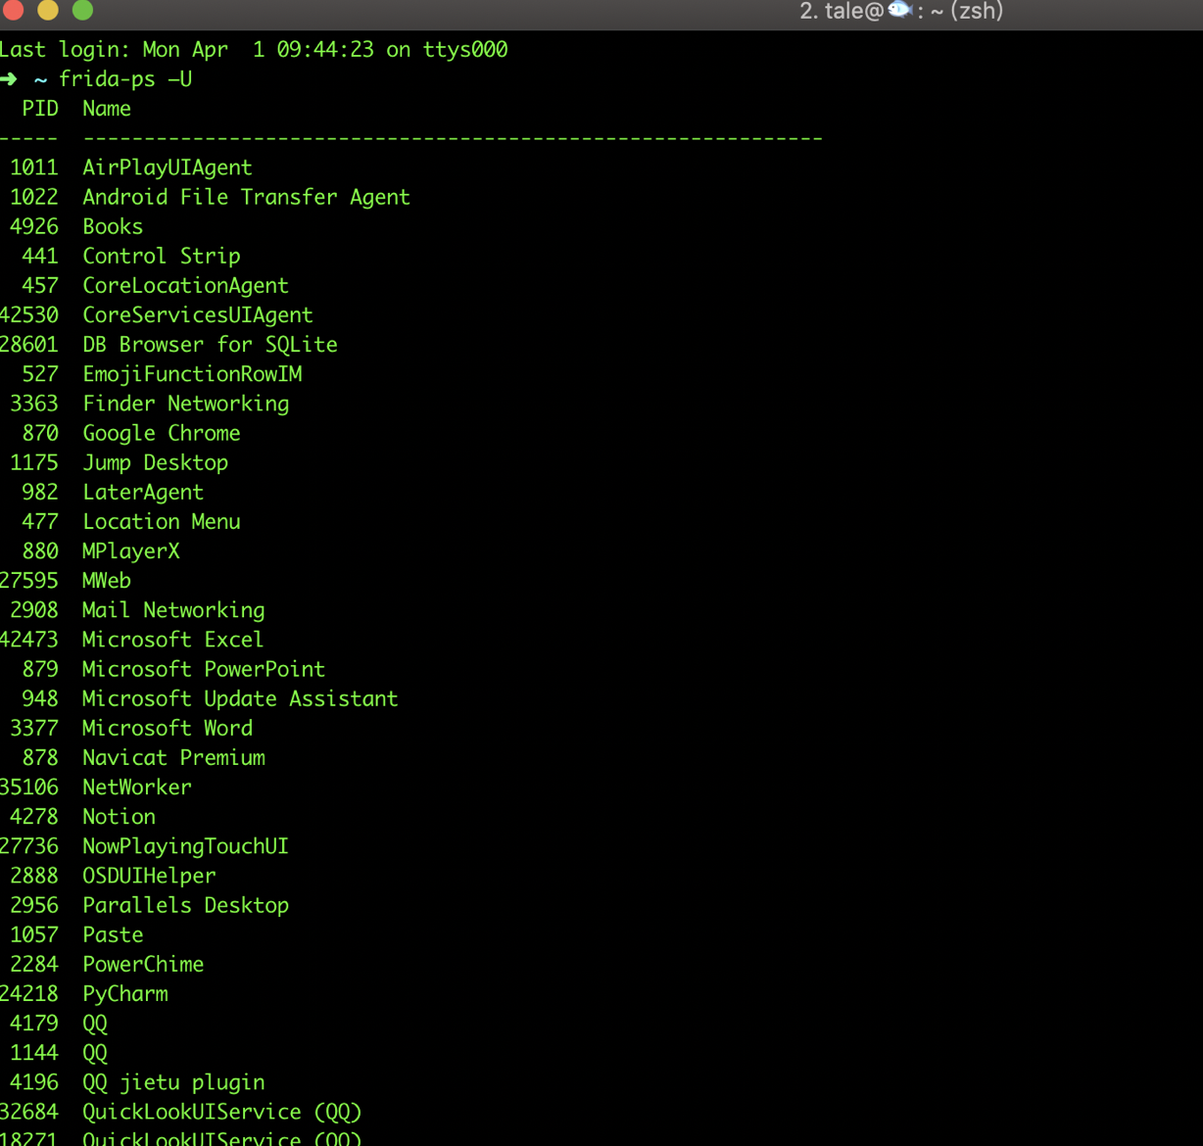This screenshot has width=1203, height=1146.
Task: Click PID value 2956
Action: [34, 905]
